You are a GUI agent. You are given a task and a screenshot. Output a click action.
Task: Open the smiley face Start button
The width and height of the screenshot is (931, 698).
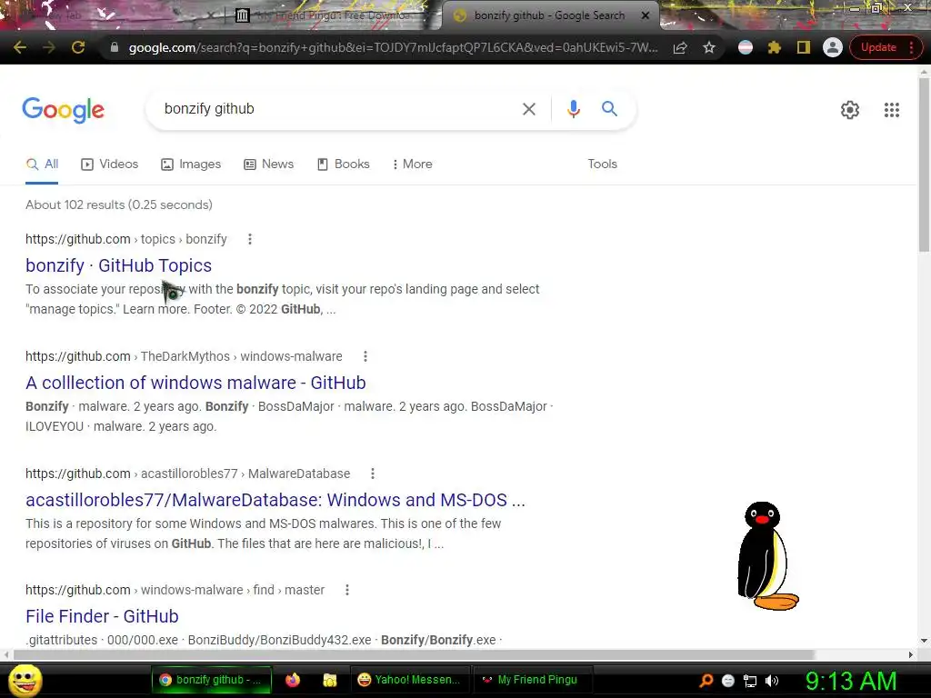point(25,680)
